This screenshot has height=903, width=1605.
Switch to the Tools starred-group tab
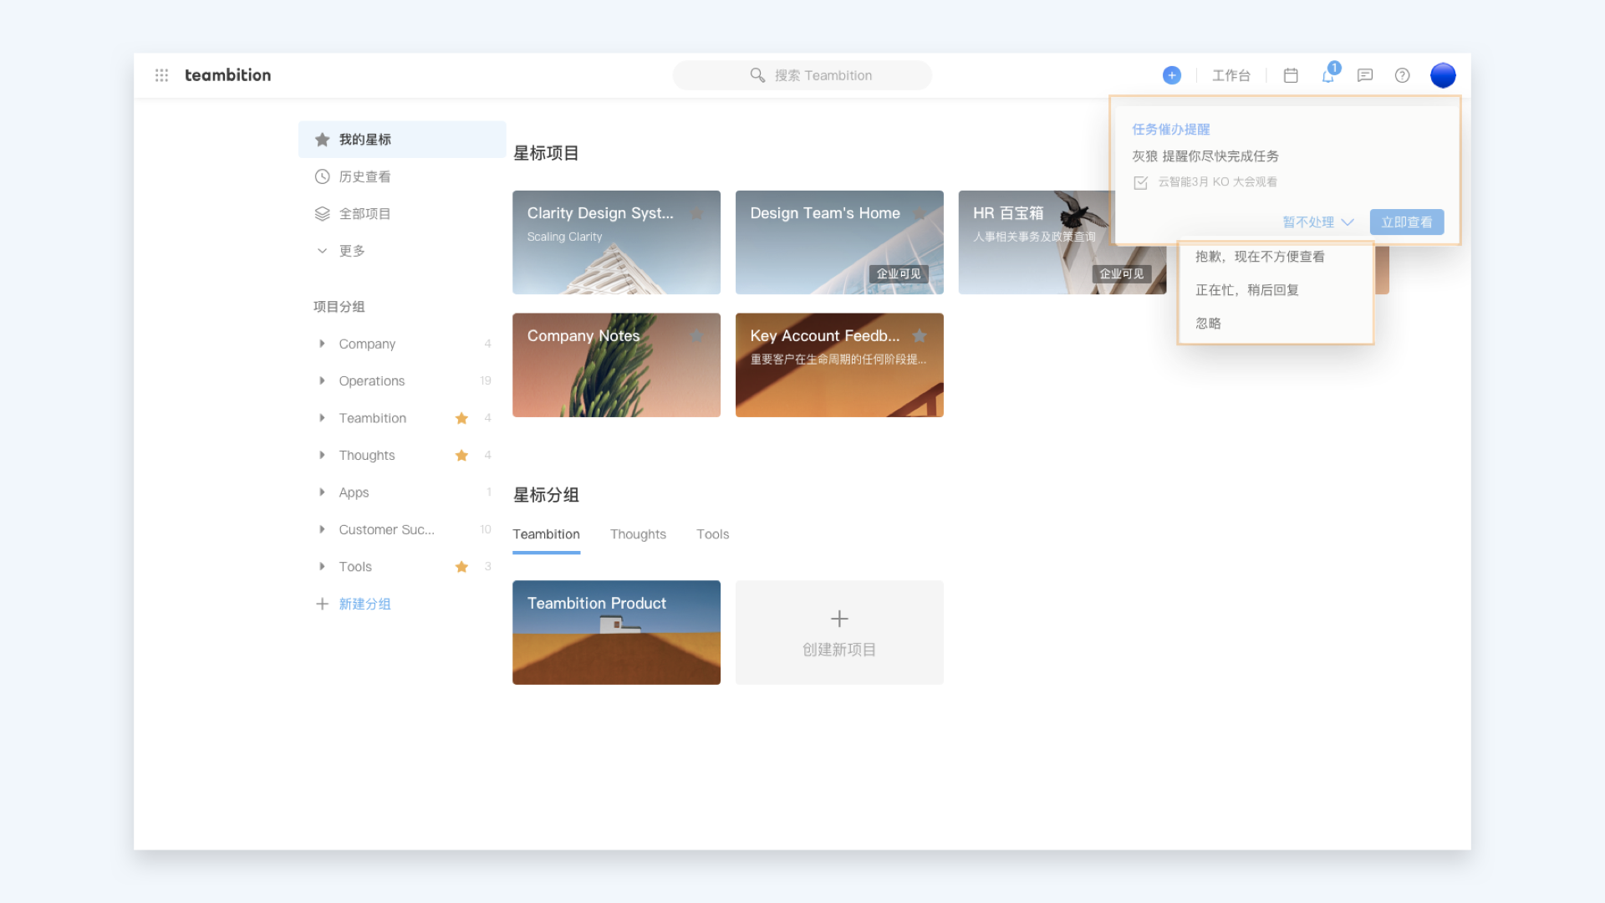713,534
